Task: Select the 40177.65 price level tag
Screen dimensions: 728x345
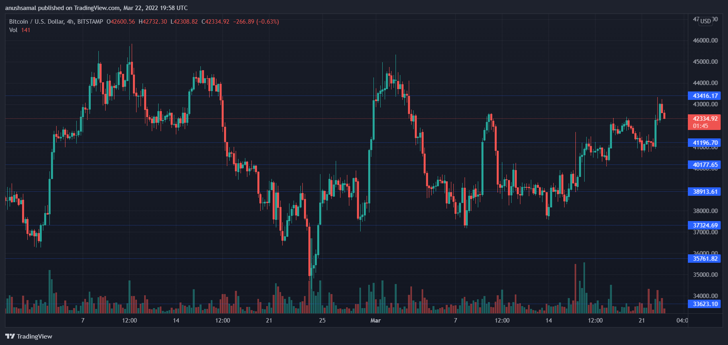Action: [705, 165]
